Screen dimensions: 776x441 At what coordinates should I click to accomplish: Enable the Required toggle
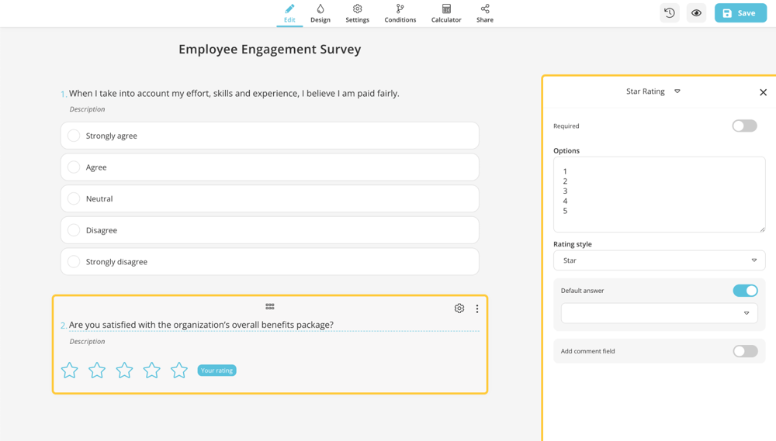point(744,126)
